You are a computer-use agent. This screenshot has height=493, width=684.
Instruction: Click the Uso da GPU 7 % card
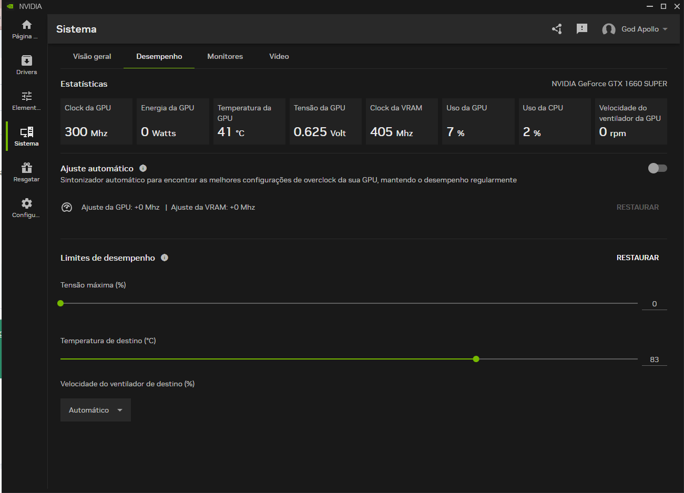[x=478, y=121]
